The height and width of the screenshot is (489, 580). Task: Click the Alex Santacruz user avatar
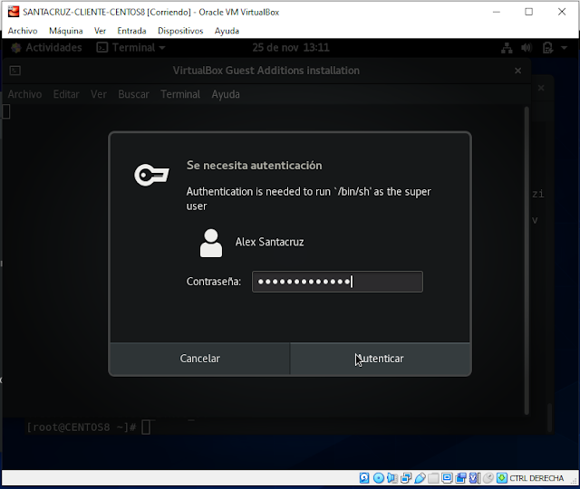click(x=211, y=243)
